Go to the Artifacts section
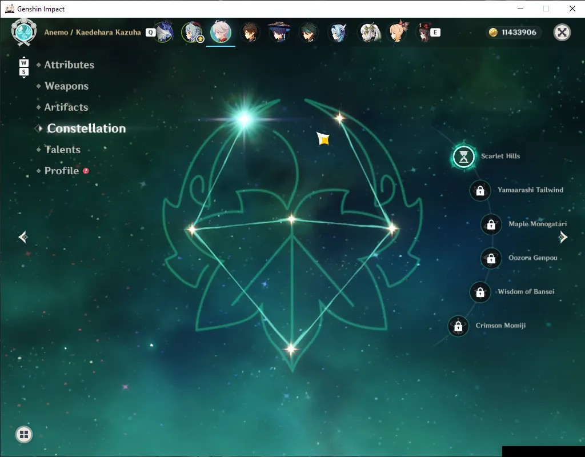Screen dimensions: 585x457 66,107
